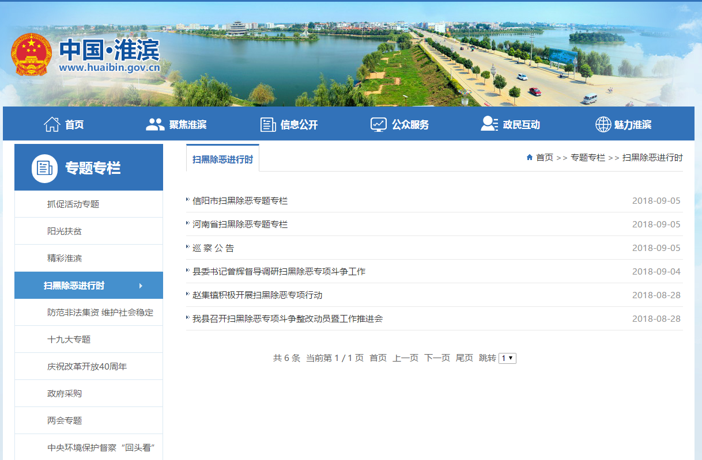Image resolution: width=702 pixels, height=460 pixels.
Task: Click the globe icon for 魅力淮滨
Action: (x=603, y=124)
